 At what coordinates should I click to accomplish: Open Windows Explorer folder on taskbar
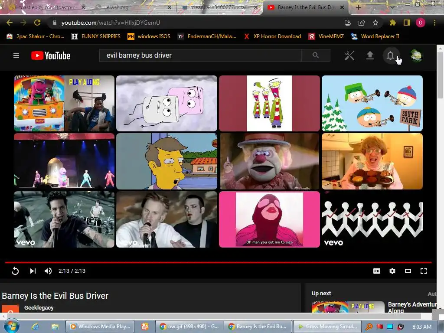pos(55,326)
